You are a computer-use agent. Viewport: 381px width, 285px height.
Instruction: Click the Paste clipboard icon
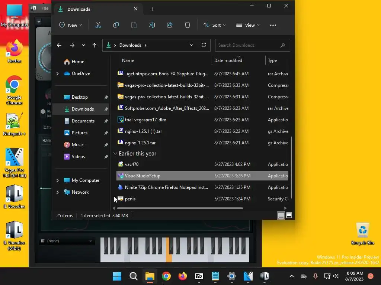[x=134, y=25]
